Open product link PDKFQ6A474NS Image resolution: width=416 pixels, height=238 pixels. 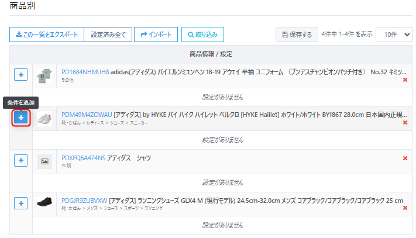(84, 158)
